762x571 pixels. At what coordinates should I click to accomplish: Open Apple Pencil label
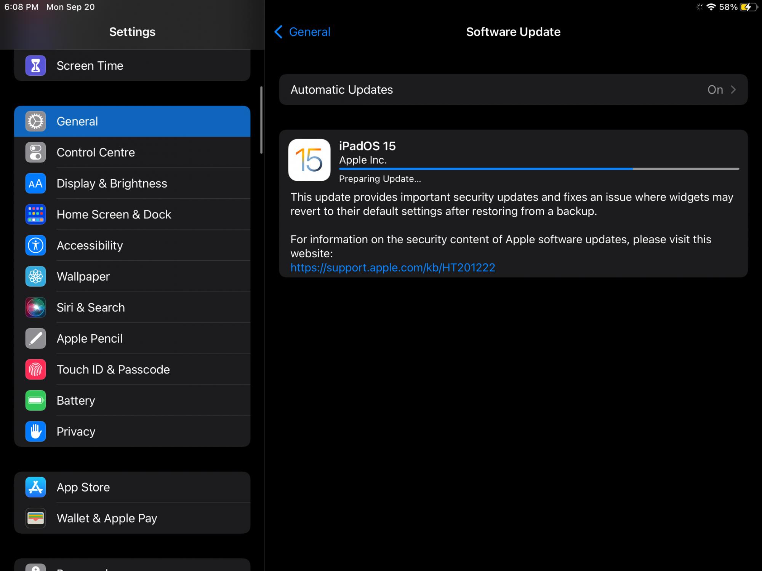click(90, 338)
